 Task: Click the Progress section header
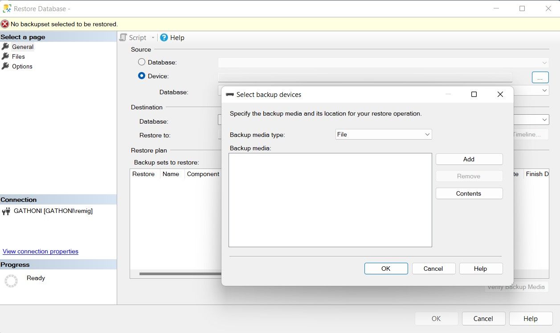[58, 265]
